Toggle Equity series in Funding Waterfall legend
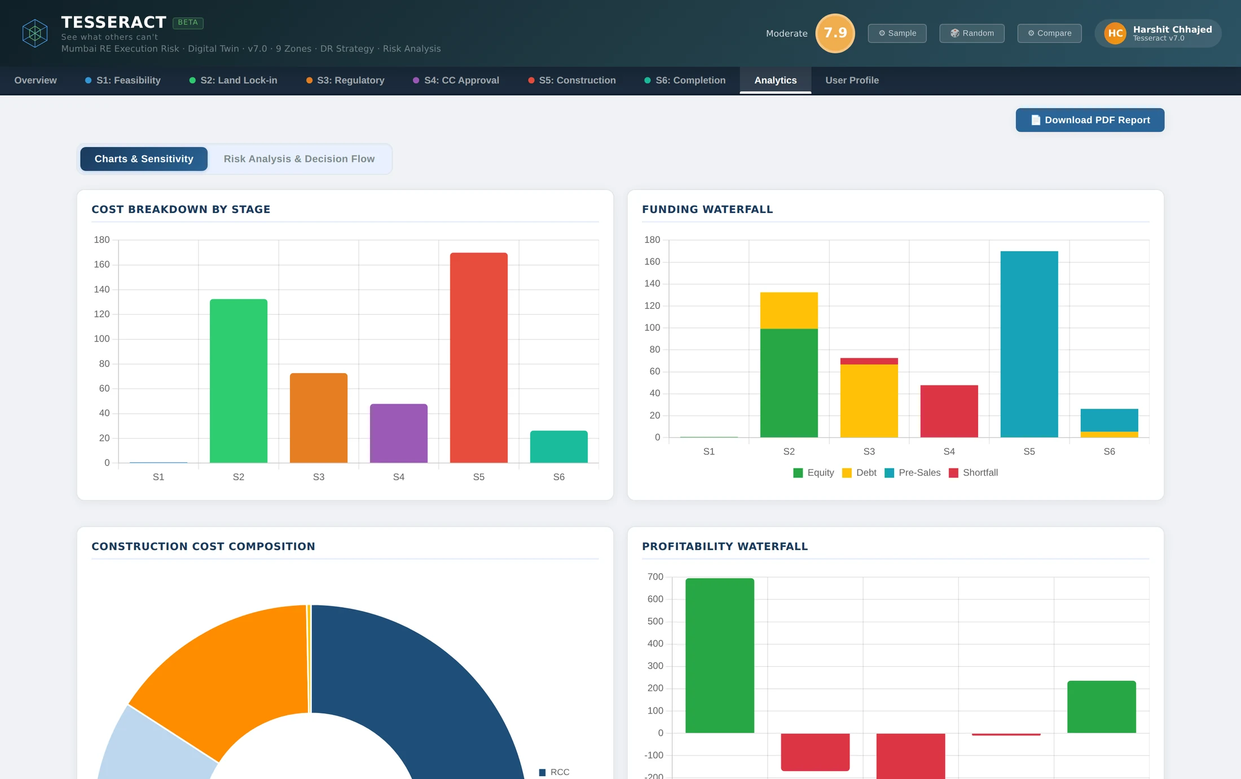Image resolution: width=1241 pixels, height=779 pixels. click(813, 473)
